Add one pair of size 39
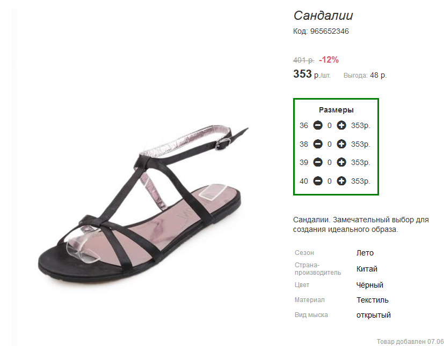The height and width of the screenshot is (346, 444). pos(341,162)
